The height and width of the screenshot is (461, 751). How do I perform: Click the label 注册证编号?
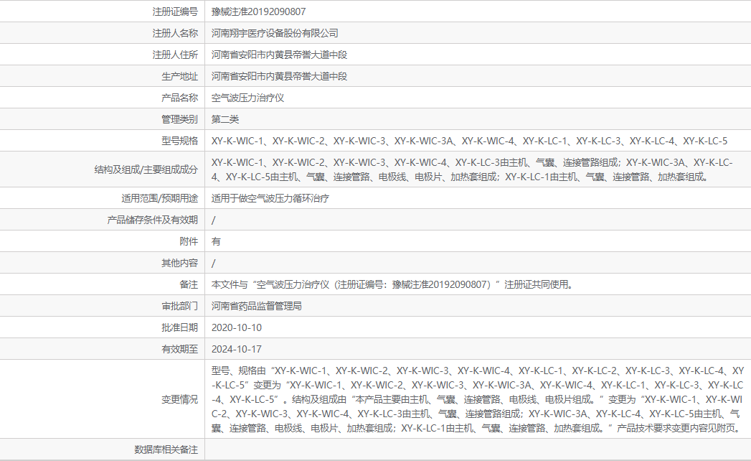point(175,11)
